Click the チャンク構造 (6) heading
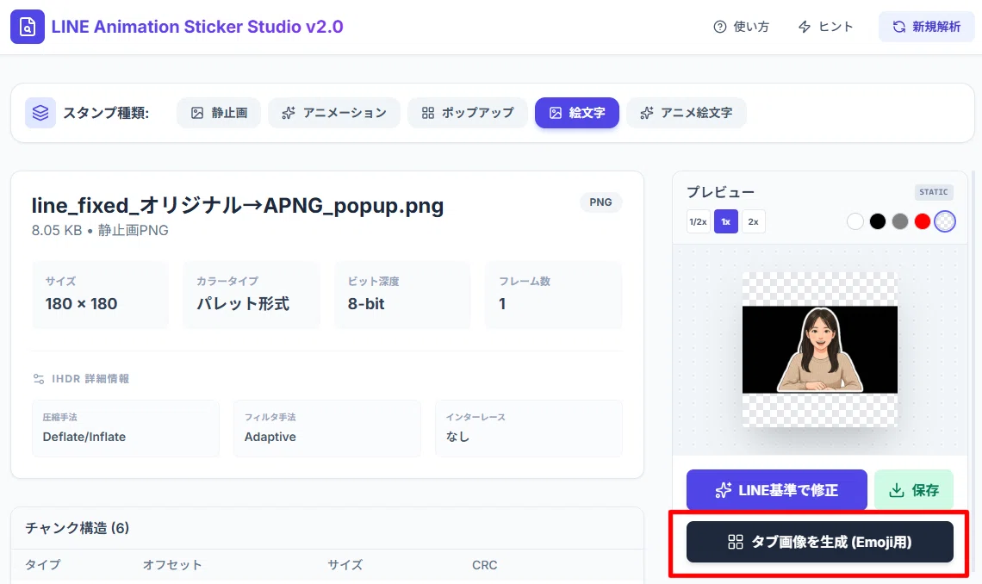The width and height of the screenshot is (982, 584). 77,528
